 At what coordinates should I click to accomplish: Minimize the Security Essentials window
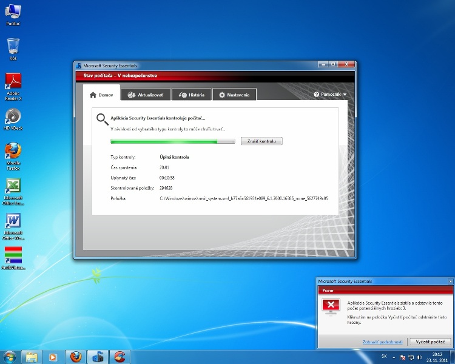click(x=323, y=64)
